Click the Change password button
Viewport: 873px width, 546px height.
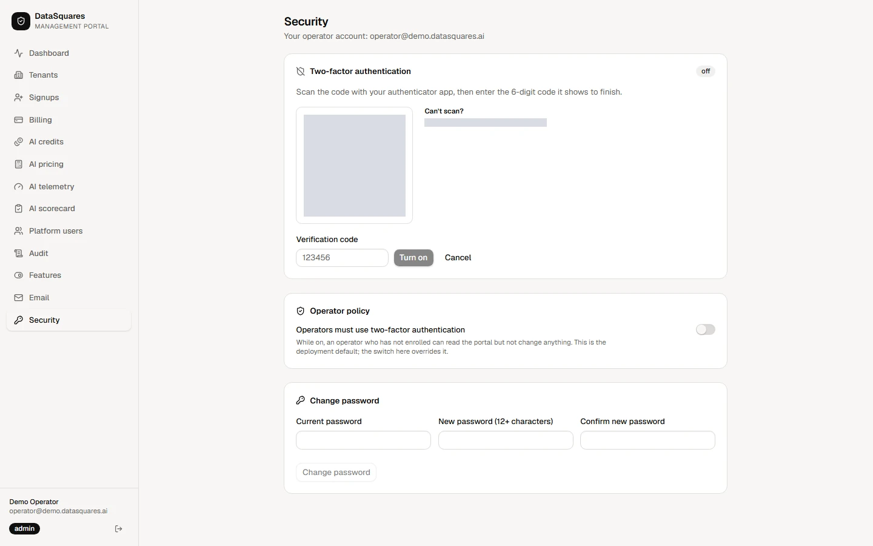pos(336,473)
